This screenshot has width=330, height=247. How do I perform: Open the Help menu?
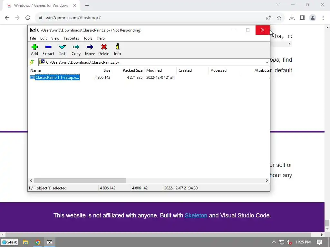pyautogui.click(x=101, y=38)
